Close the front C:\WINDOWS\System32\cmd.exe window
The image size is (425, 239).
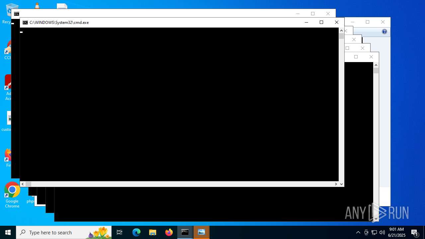(336, 22)
